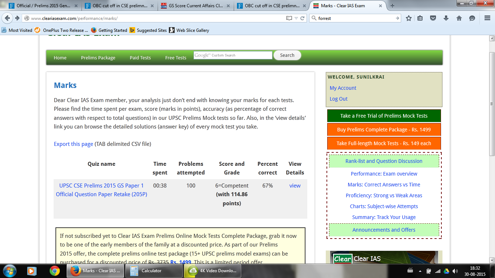Image resolution: width=495 pixels, height=278 pixels.
Task: Click the Log Out link
Action: pos(338,99)
